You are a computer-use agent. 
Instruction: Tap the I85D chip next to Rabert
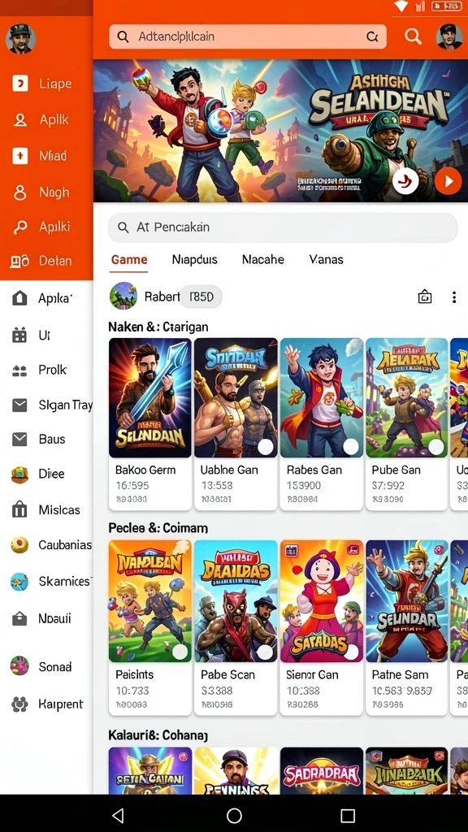pos(201,297)
